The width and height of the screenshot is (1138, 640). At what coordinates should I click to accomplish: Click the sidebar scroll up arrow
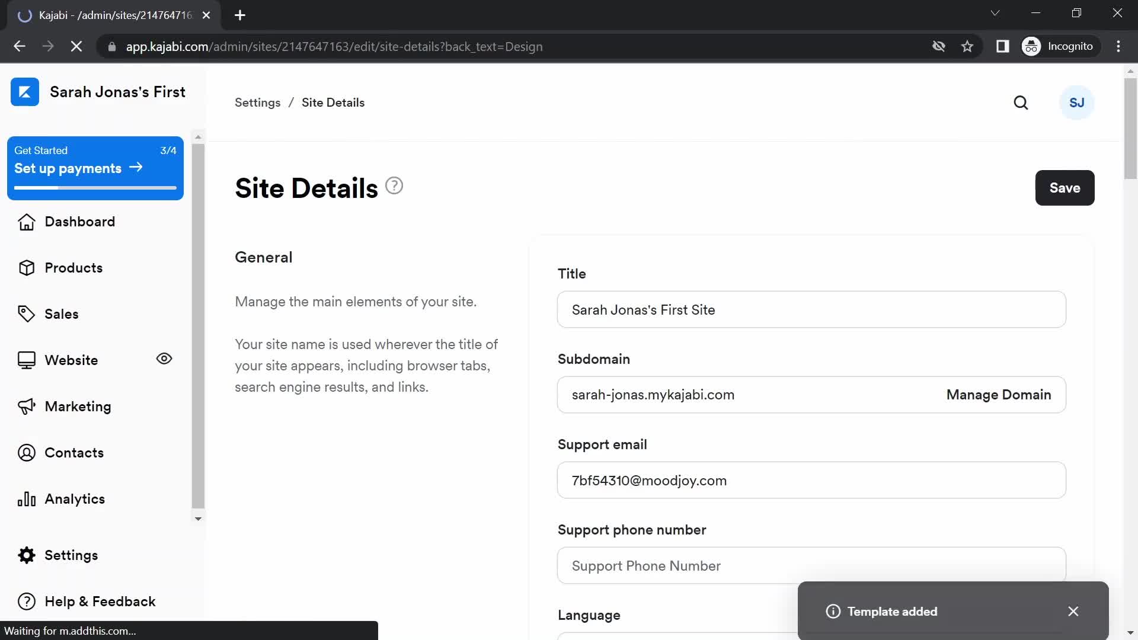198,137
